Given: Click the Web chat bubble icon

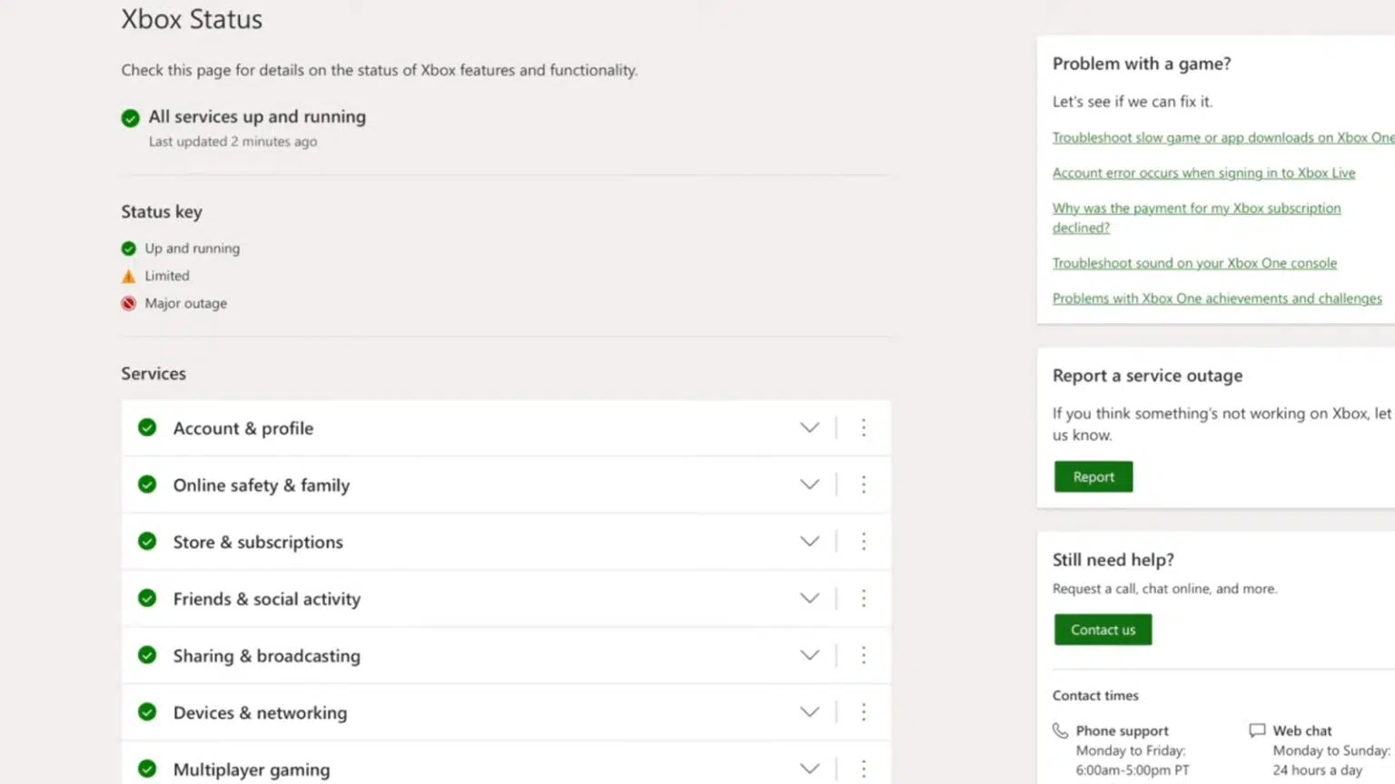Looking at the screenshot, I should (1257, 730).
